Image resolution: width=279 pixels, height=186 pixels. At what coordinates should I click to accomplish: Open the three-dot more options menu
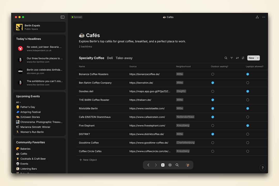point(264,17)
